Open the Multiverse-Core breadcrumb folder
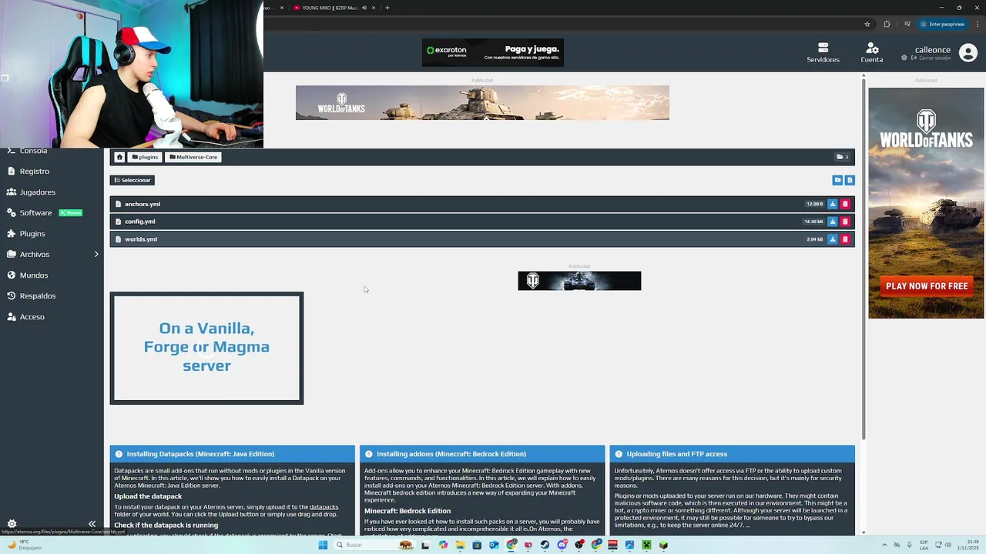The height and width of the screenshot is (554, 986). click(193, 157)
